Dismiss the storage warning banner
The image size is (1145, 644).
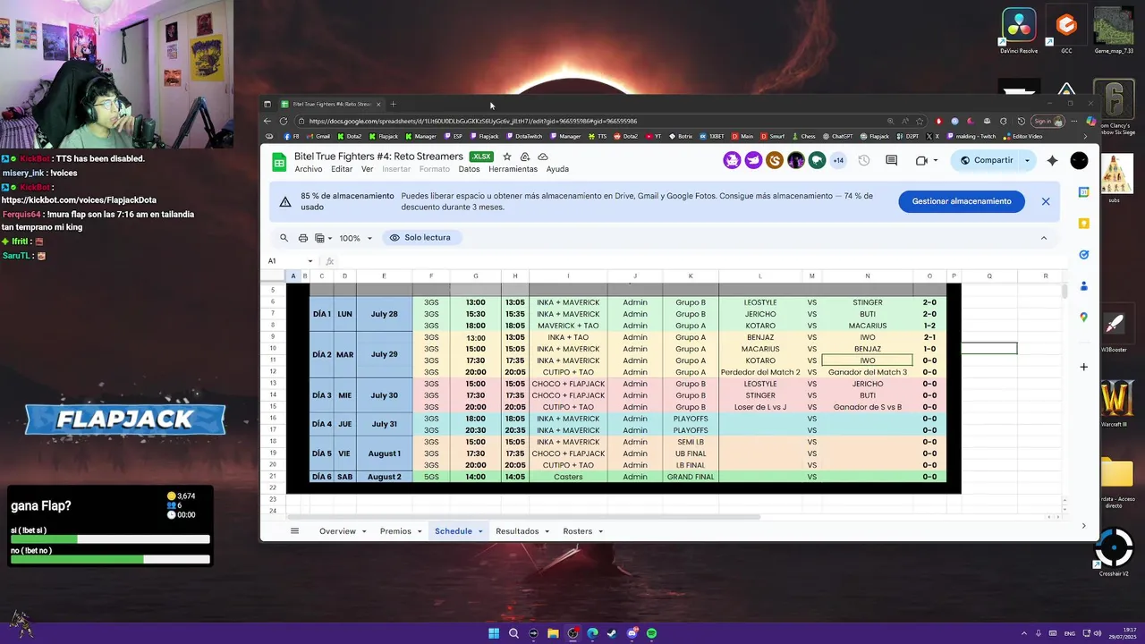(1046, 201)
